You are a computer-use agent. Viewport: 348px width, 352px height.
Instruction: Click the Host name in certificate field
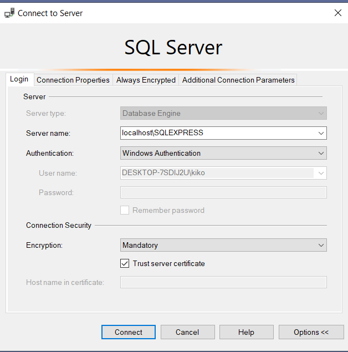coord(223,282)
